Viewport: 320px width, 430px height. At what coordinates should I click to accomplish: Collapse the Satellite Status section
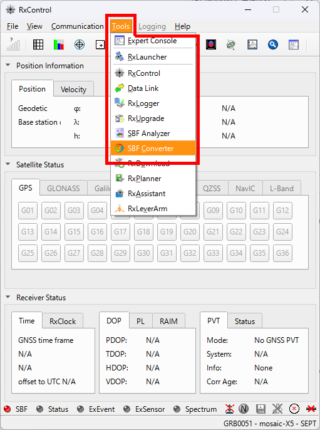point(8,164)
